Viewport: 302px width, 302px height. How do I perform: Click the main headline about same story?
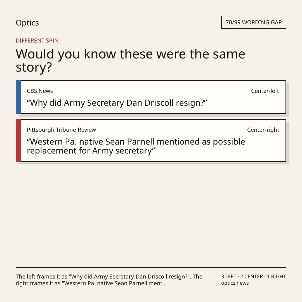coord(130,60)
